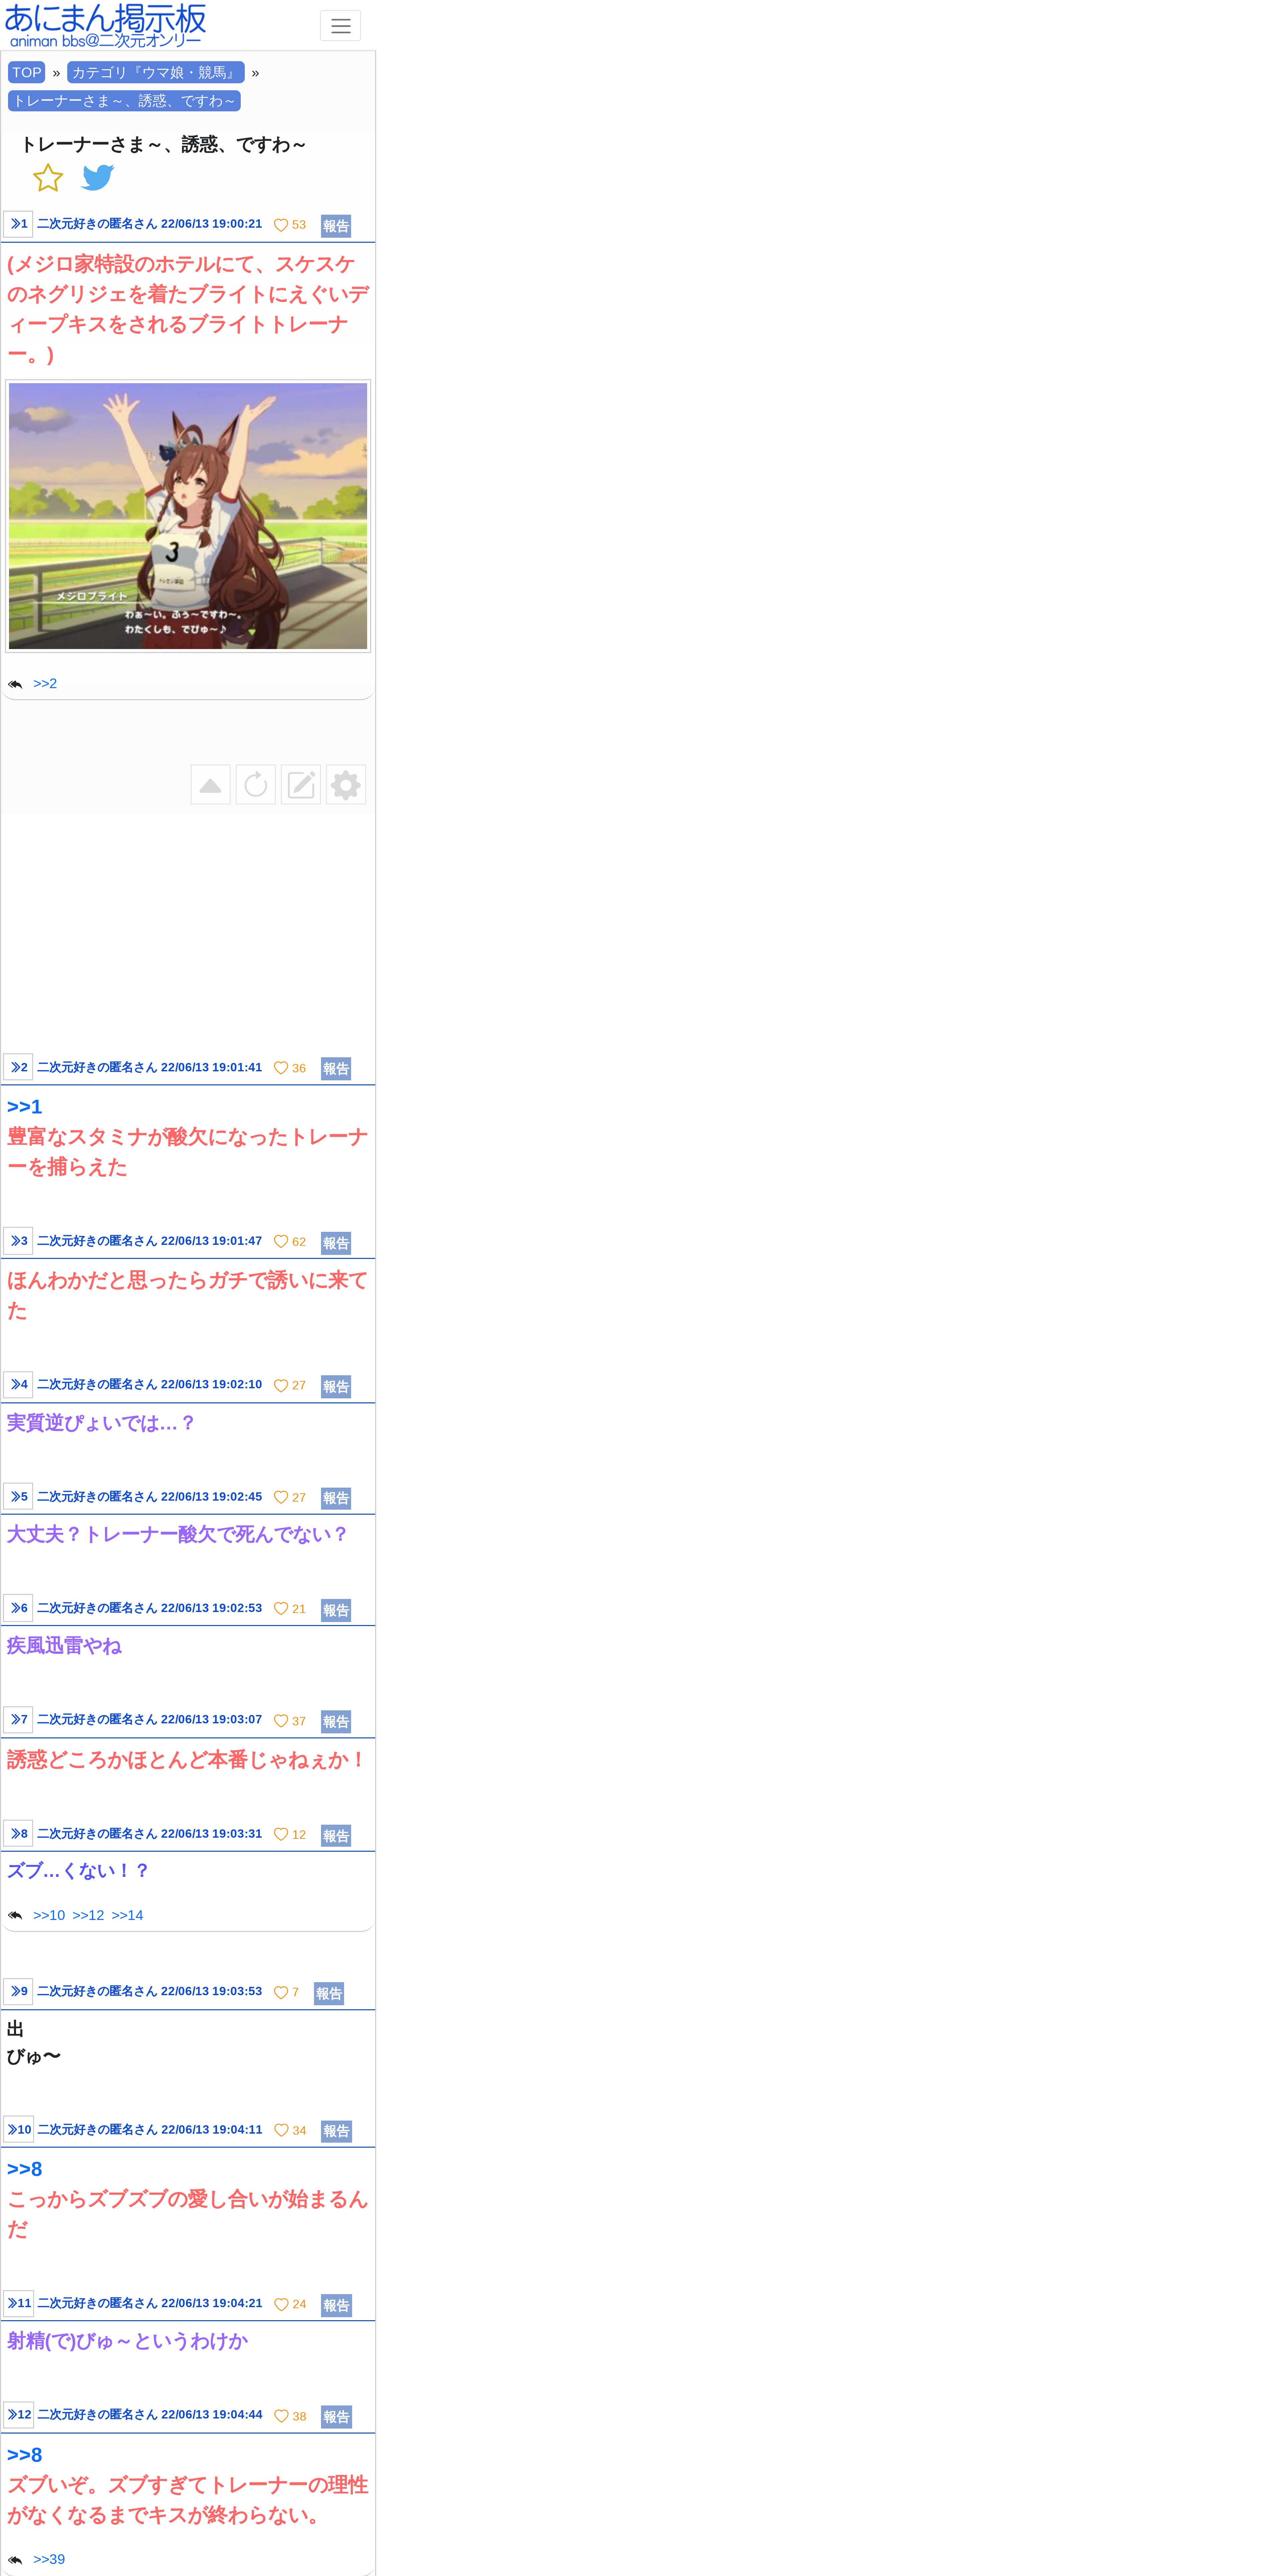Viewport: 1288px width, 2576px height.
Task: Share thread via the Twitter bird icon
Action: point(98,178)
